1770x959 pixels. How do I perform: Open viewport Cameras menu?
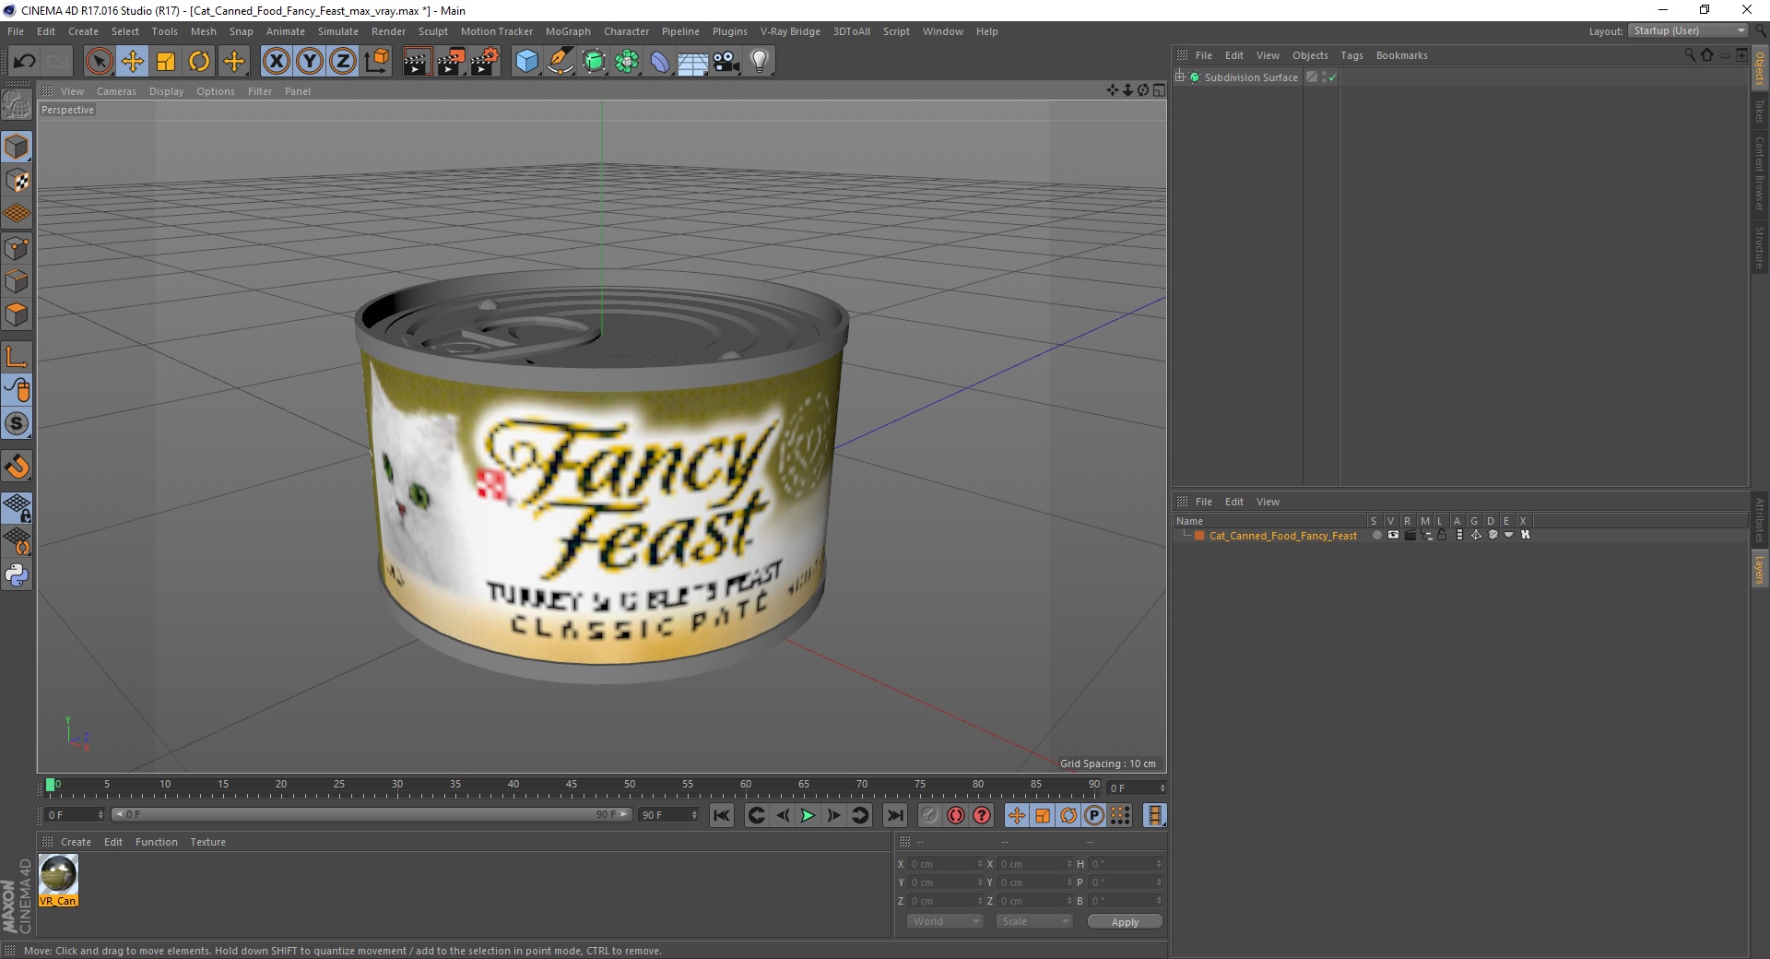pyautogui.click(x=116, y=91)
